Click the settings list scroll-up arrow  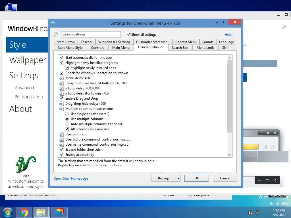230,58
